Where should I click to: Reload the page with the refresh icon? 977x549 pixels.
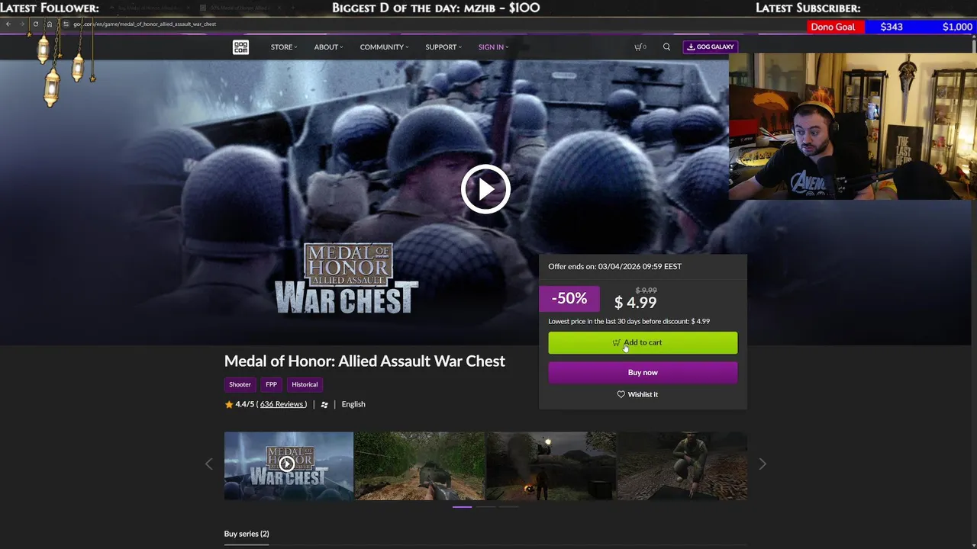[x=35, y=24]
